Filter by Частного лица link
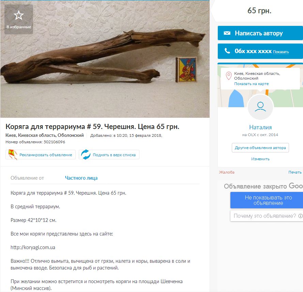303x292 pixels. click(x=81, y=178)
